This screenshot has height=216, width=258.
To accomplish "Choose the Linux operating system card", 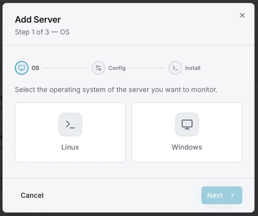I will click(70, 132).
